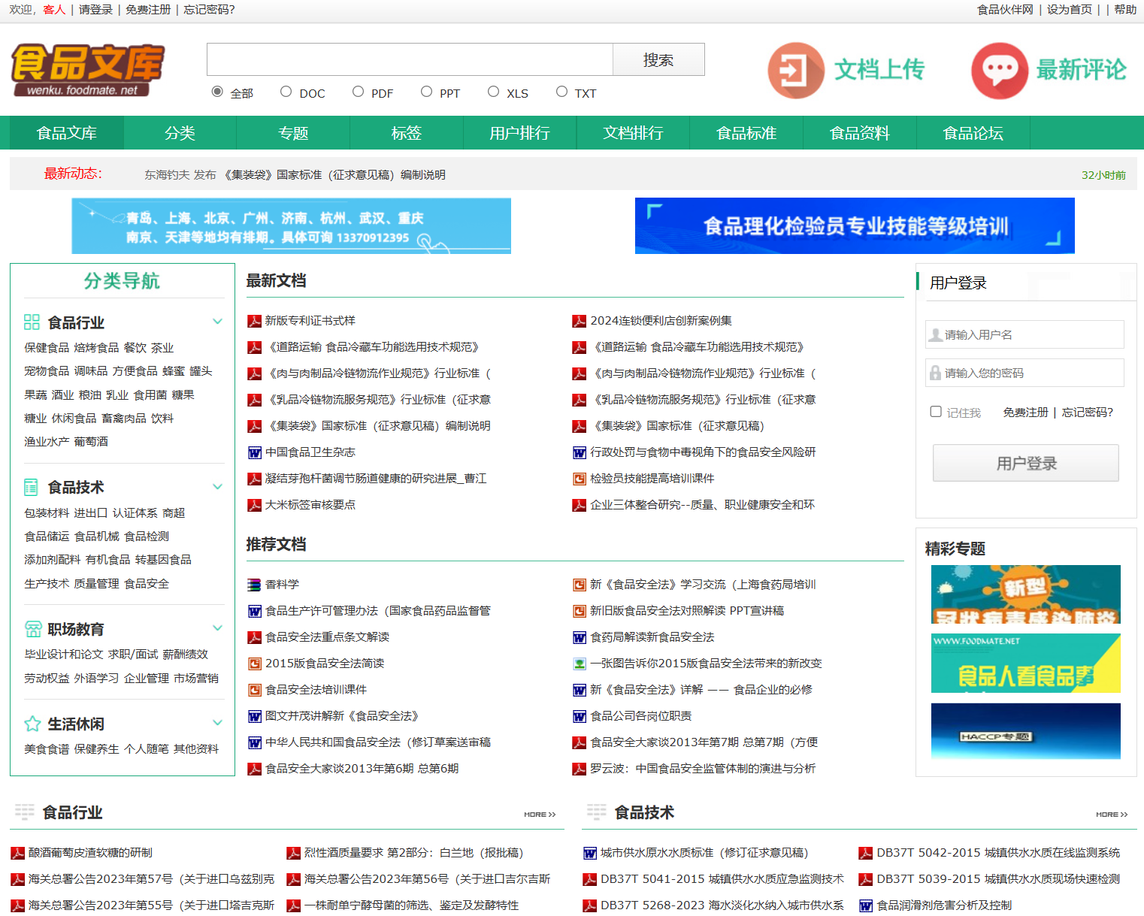Click the Word icon next to 城市供水原水水质标准
The image size is (1144, 916).
tap(590, 853)
